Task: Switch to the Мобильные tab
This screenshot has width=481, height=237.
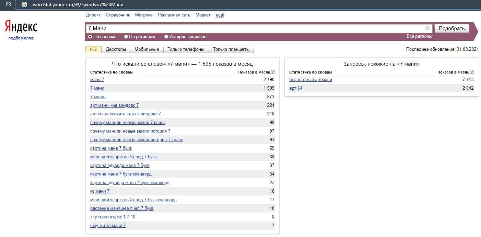Action: click(146, 49)
